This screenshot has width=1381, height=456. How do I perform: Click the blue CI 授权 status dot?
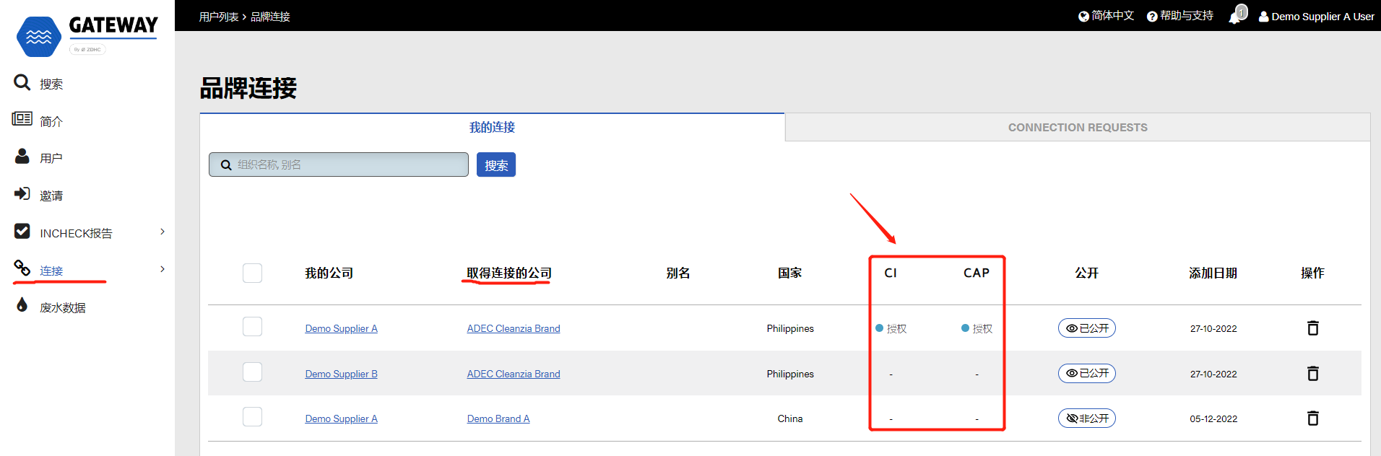(880, 328)
